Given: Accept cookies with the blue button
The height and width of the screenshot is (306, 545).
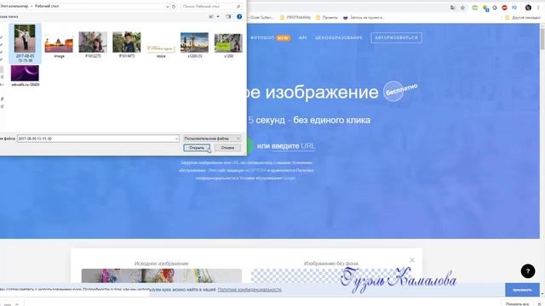Looking at the screenshot, I should pos(522,290).
